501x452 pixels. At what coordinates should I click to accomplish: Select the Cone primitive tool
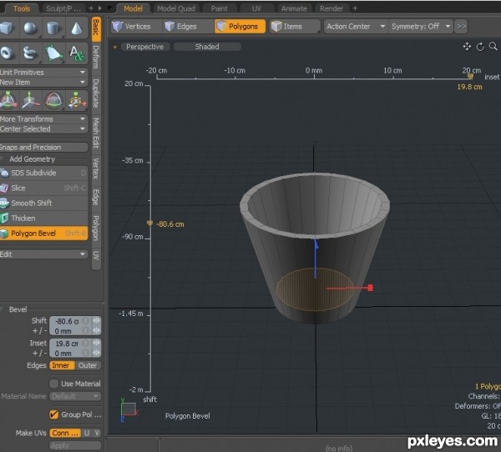(76, 28)
